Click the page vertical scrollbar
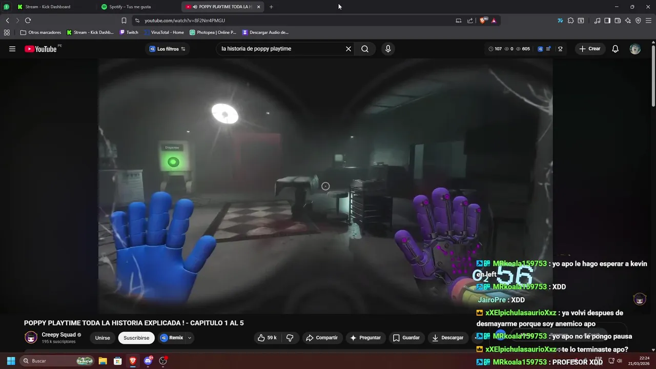Image resolution: width=656 pixels, height=369 pixels. [653, 77]
